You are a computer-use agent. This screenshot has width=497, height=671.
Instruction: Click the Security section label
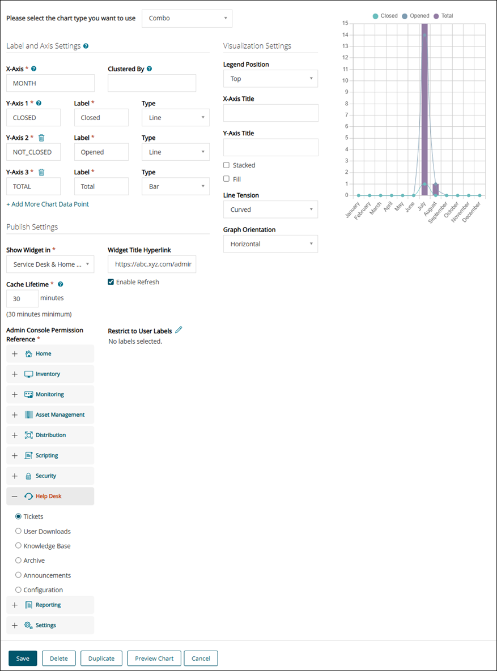coord(46,476)
